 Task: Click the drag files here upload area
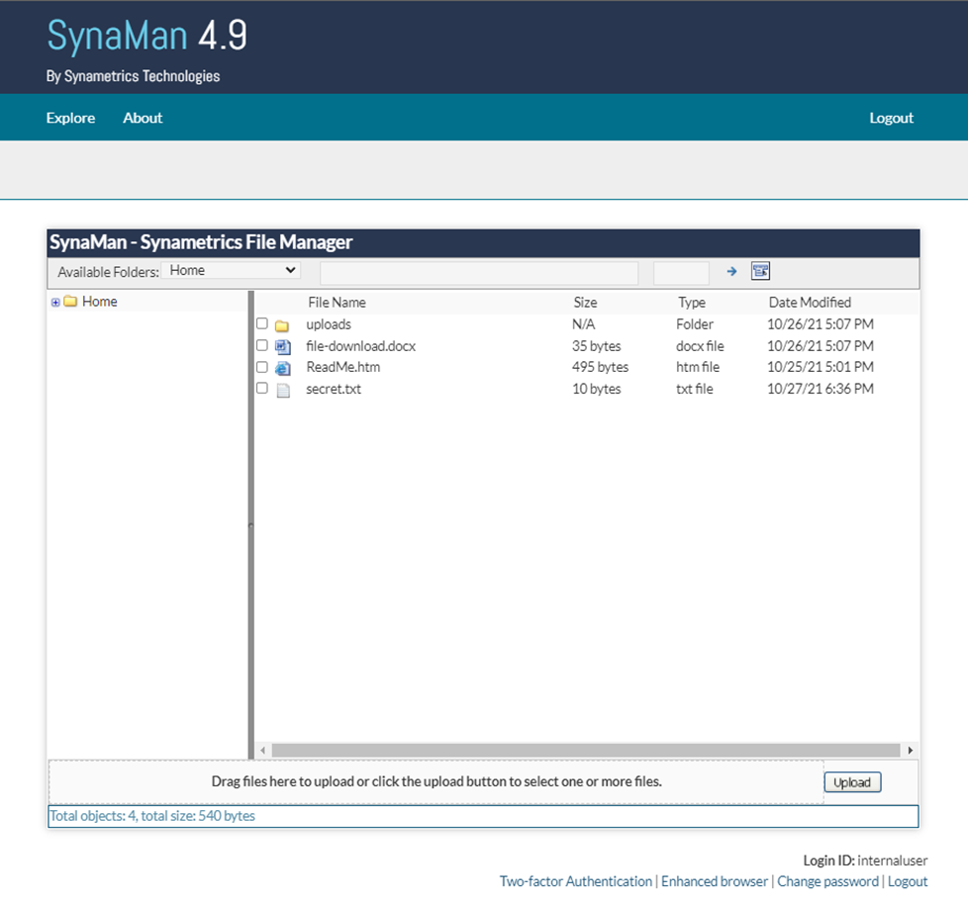(x=436, y=781)
